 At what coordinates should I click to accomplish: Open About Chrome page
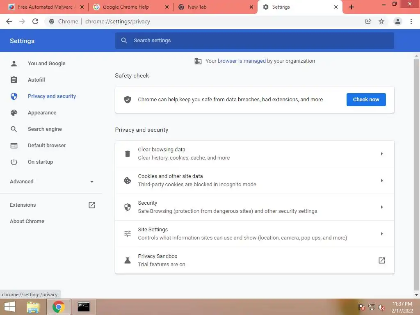coord(27,221)
